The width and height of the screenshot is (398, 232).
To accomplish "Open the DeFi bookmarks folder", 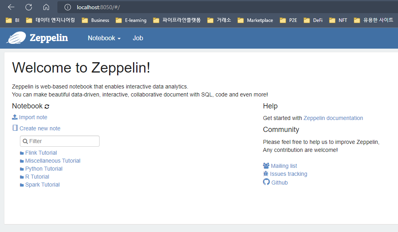I will (x=313, y=20).
